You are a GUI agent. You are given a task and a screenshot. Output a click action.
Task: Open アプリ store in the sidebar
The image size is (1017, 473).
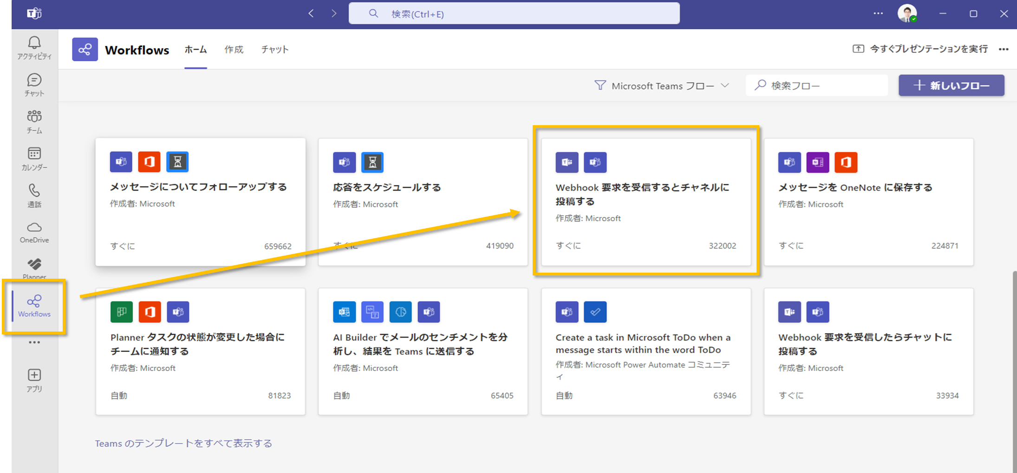coord(34,380)
